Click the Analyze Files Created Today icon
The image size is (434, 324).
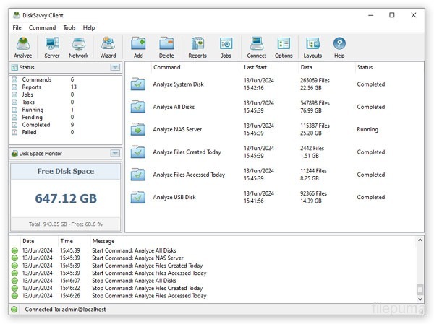pos(138,152)
